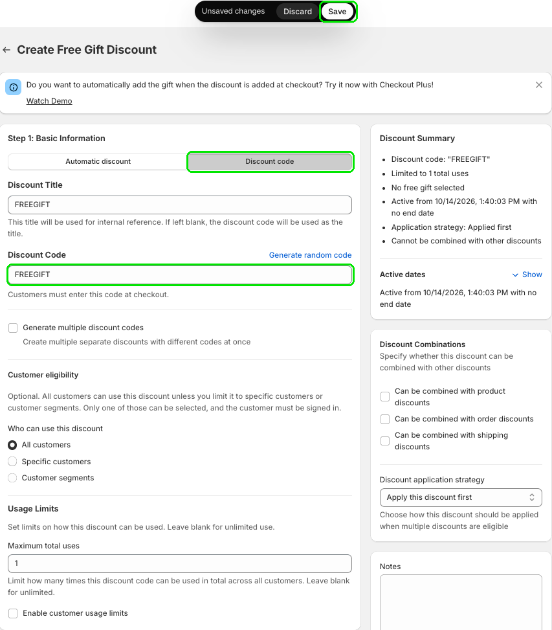Toggle Can be combined with shipping discounts
552x630 pixels.
385,441
